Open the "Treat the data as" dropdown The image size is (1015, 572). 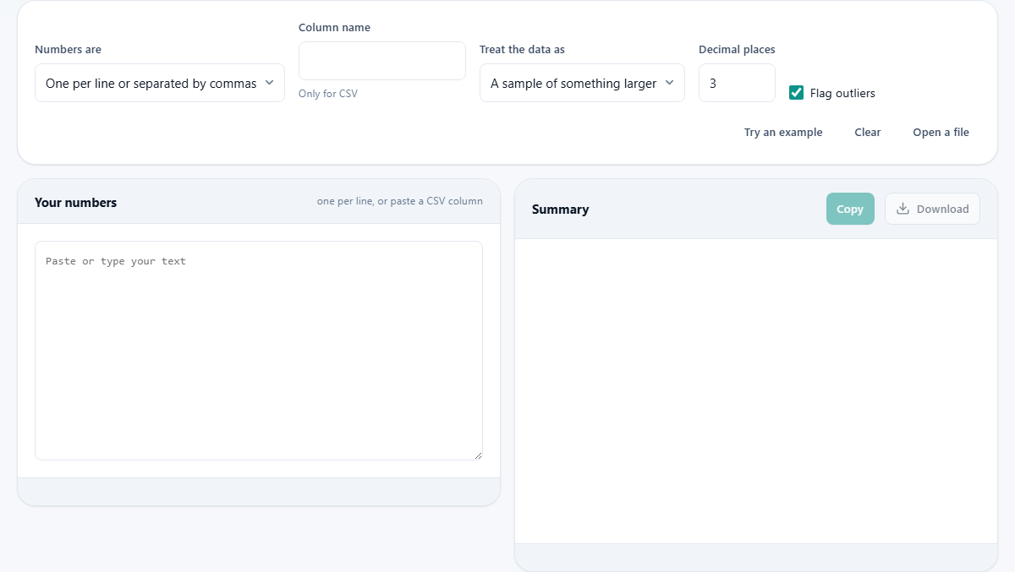[x=582, y=83]
